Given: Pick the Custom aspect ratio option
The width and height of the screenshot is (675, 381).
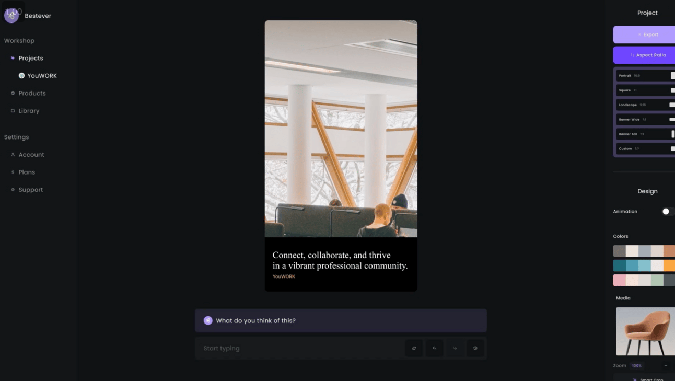Looking at the screenshot, I should [x=646, y=149].
